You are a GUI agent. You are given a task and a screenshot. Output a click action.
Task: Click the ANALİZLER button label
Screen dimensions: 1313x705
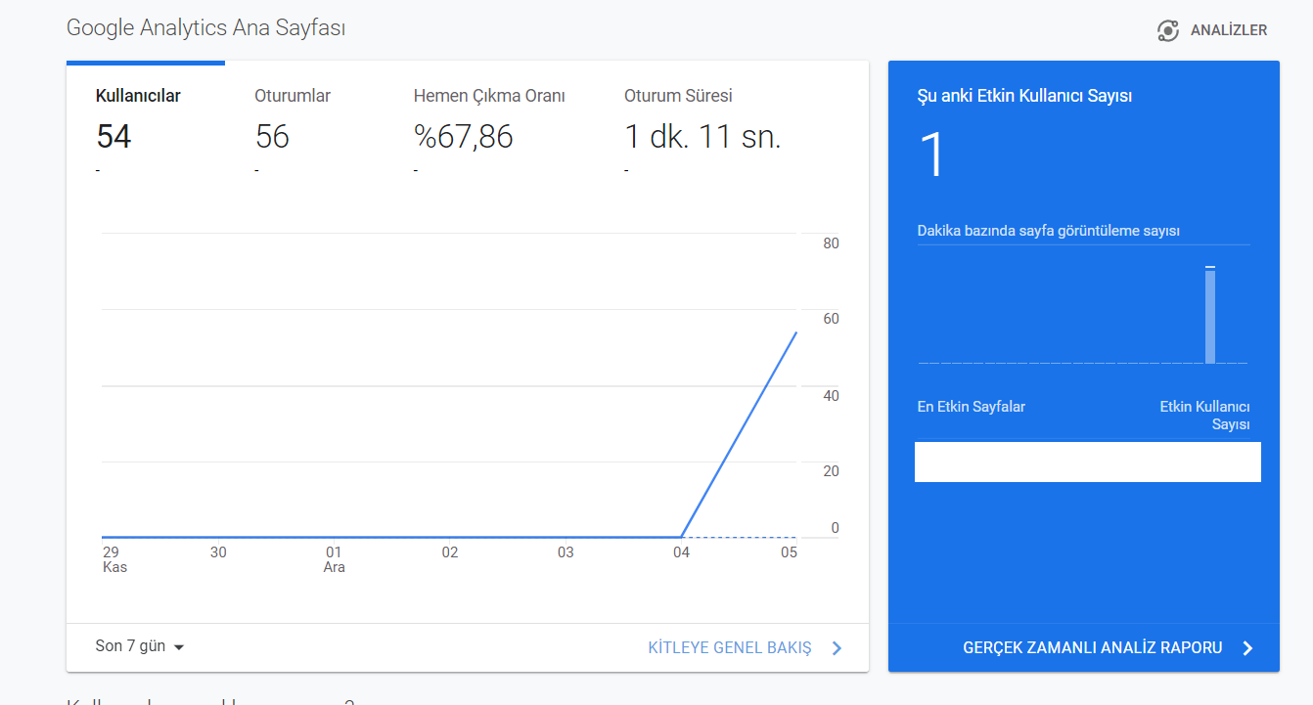(1229, 30)
